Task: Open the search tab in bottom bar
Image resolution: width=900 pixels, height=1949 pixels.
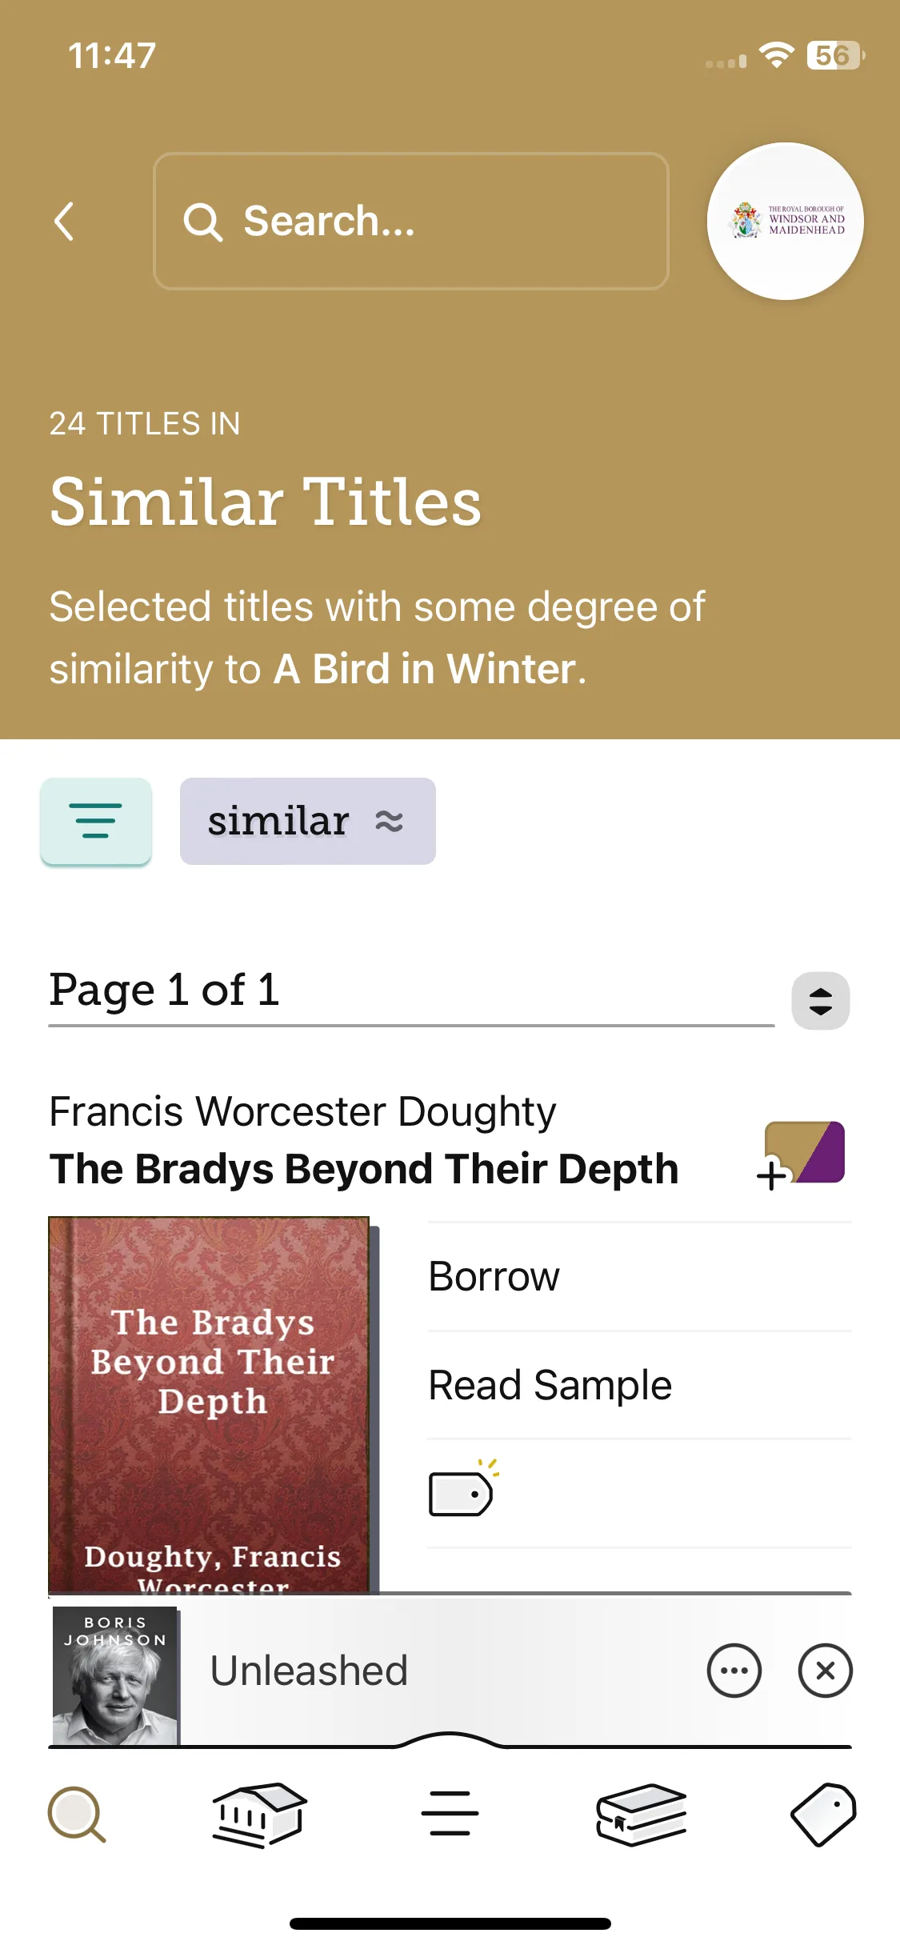Action: 78,1815
